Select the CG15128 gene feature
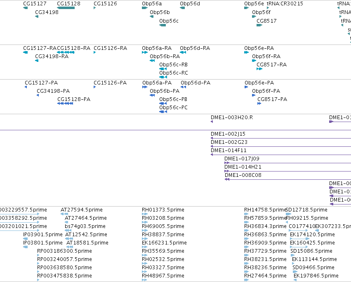Screen dimensions: 351x282 [x=66, y=8]
